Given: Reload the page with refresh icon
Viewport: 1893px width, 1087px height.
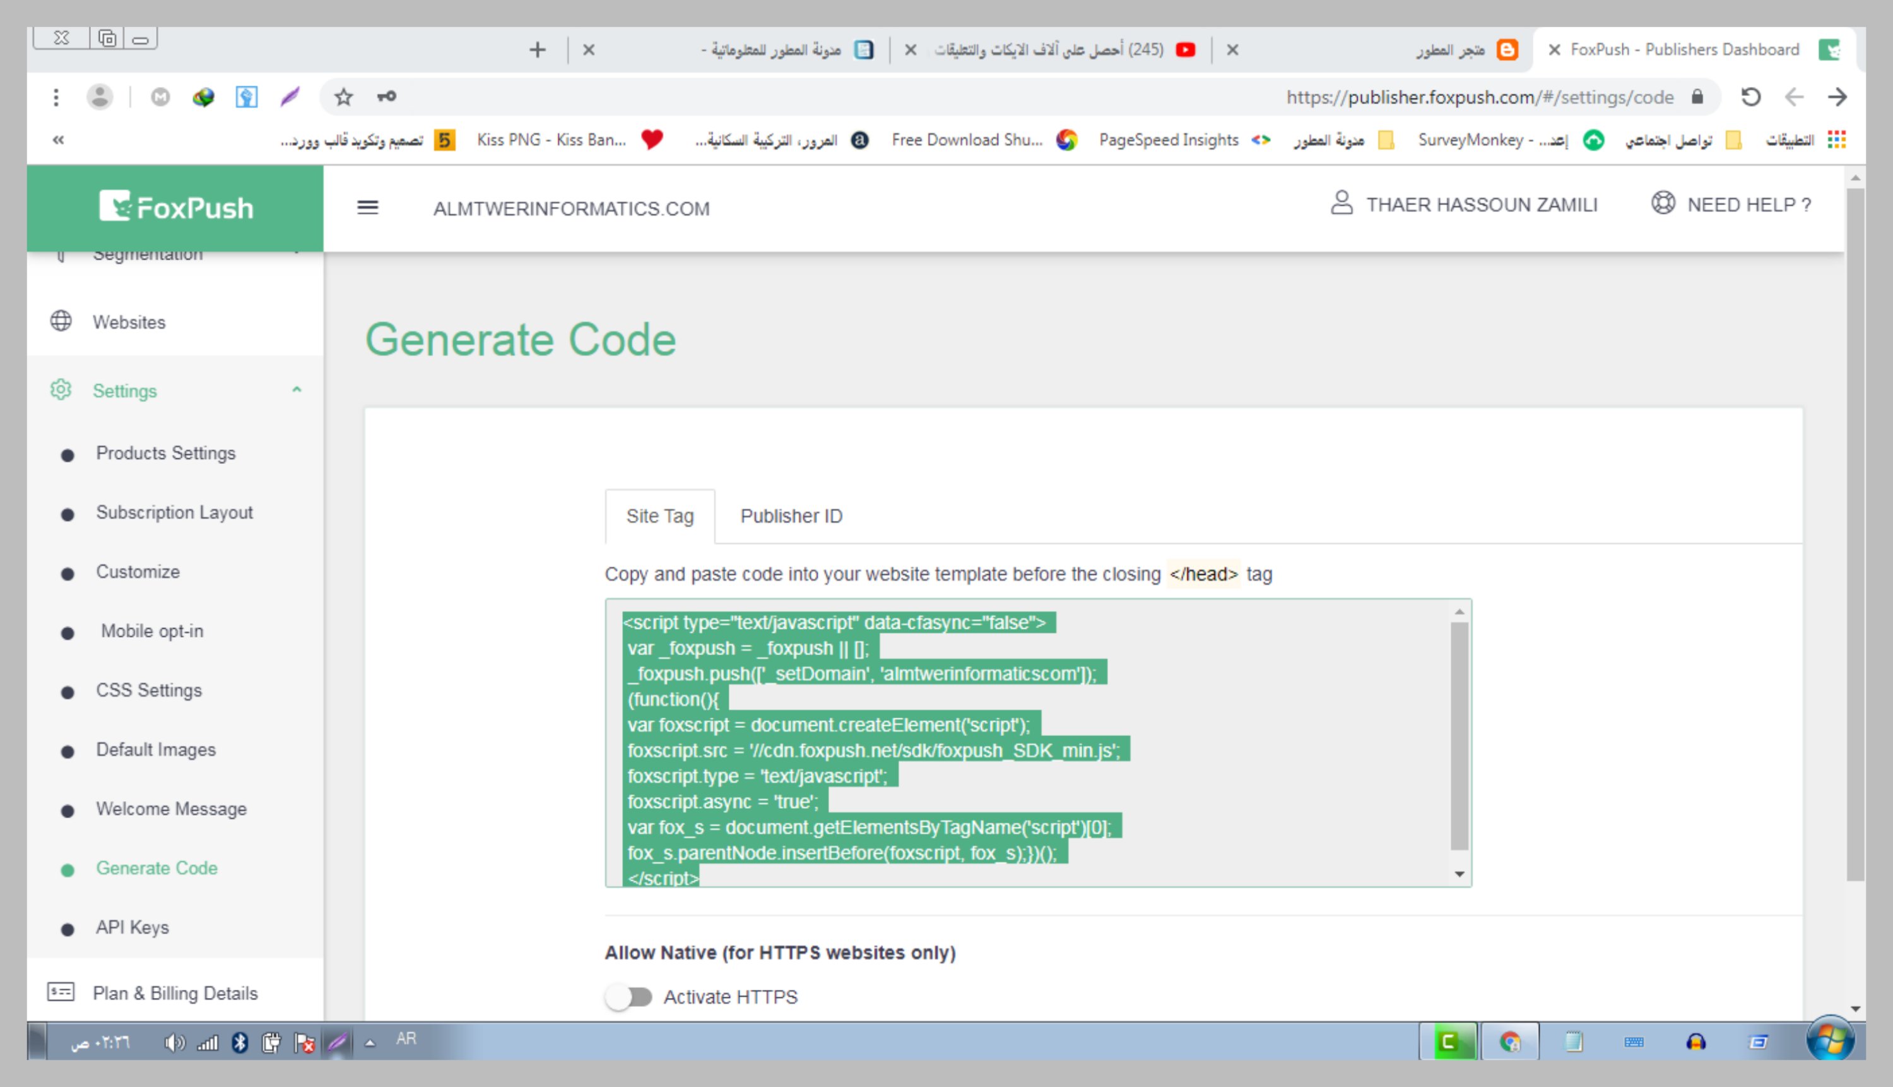Looking at the screenshot, I should (x=1750, y=97).
